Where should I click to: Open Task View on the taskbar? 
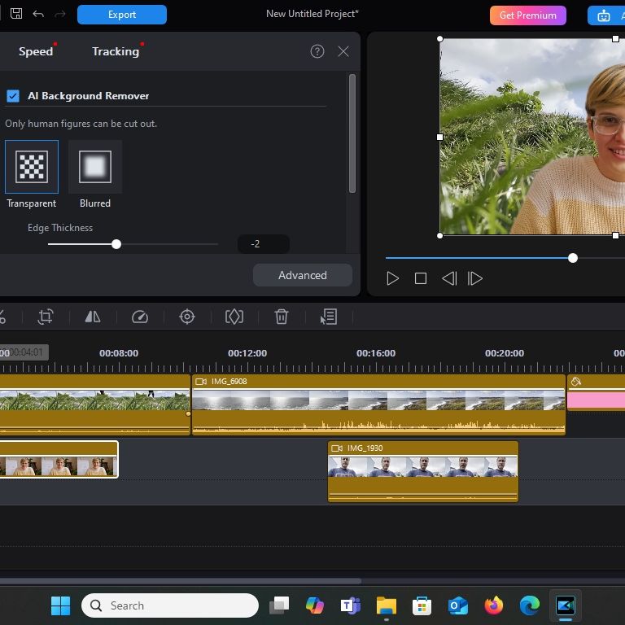pyautogui.click(x=279, y=605)
